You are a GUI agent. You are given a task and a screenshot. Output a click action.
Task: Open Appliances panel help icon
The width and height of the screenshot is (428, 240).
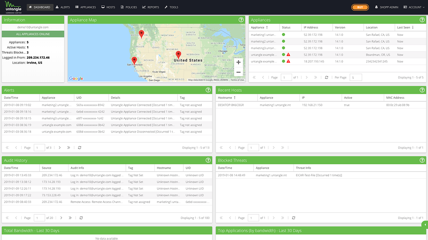(422, 20)
